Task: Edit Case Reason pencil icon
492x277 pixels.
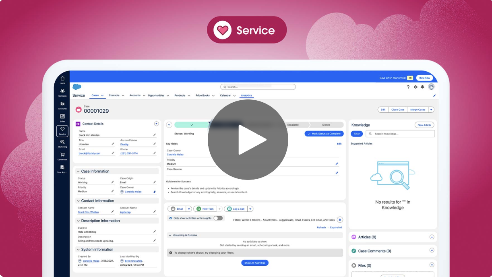Action: point(337,173)
